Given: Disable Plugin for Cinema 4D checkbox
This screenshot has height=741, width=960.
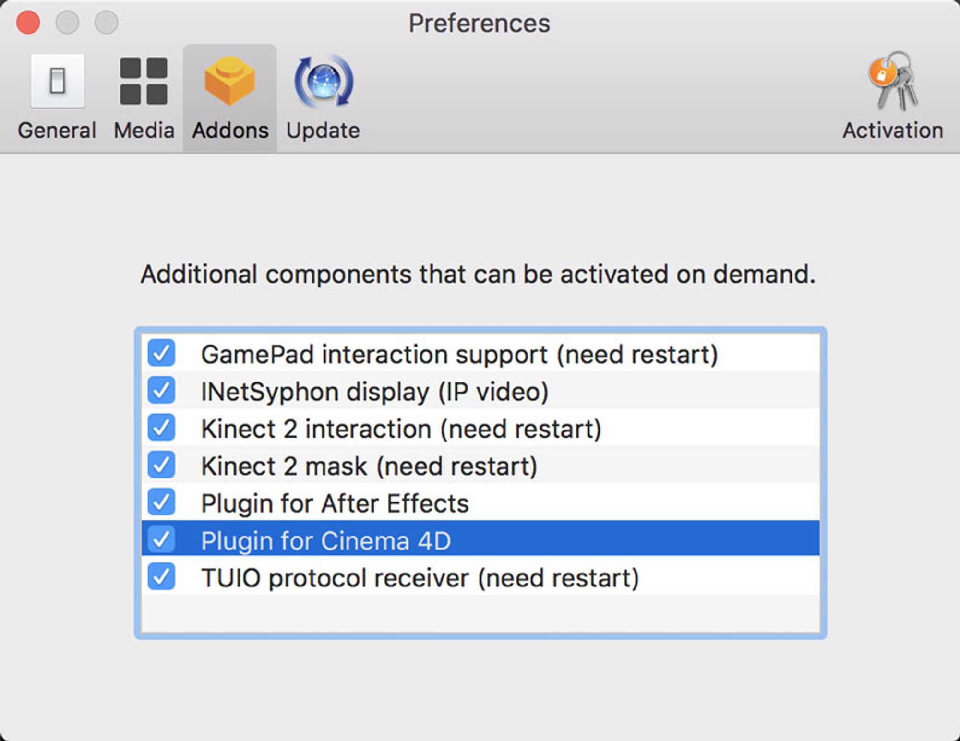Looking at the screenshot, I should 161,539.
